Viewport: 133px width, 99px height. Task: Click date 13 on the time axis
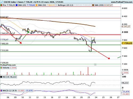click(45, 97)
